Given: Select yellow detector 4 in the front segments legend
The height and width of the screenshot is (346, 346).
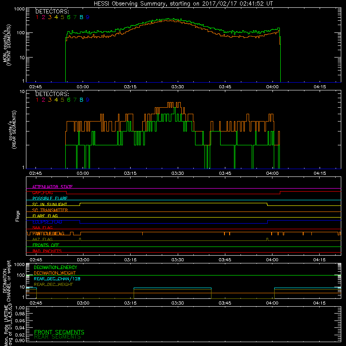Looking at the screenshot, I should point(56,17).
